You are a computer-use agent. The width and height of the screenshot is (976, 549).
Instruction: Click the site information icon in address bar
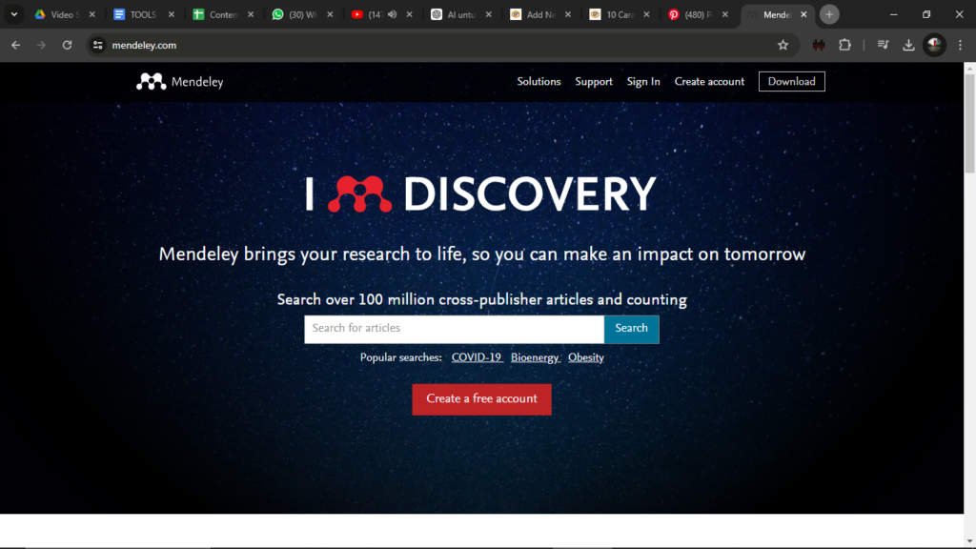coord(97,45)
